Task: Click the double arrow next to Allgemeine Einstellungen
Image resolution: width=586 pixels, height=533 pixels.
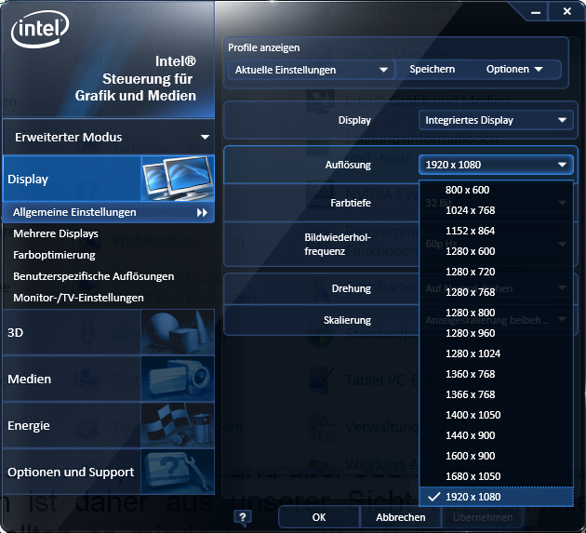Action: [x=202, y=213]
